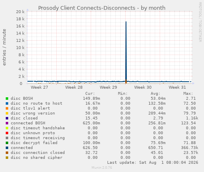Click the disc connection closed current '32.72'

pos(92,153)
